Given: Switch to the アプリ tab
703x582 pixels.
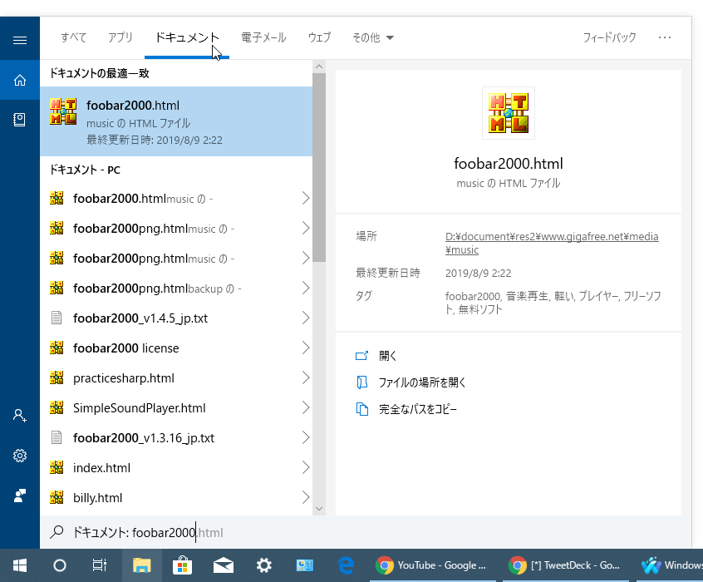Looking at the screenshot, I should [x=120, y=37].
